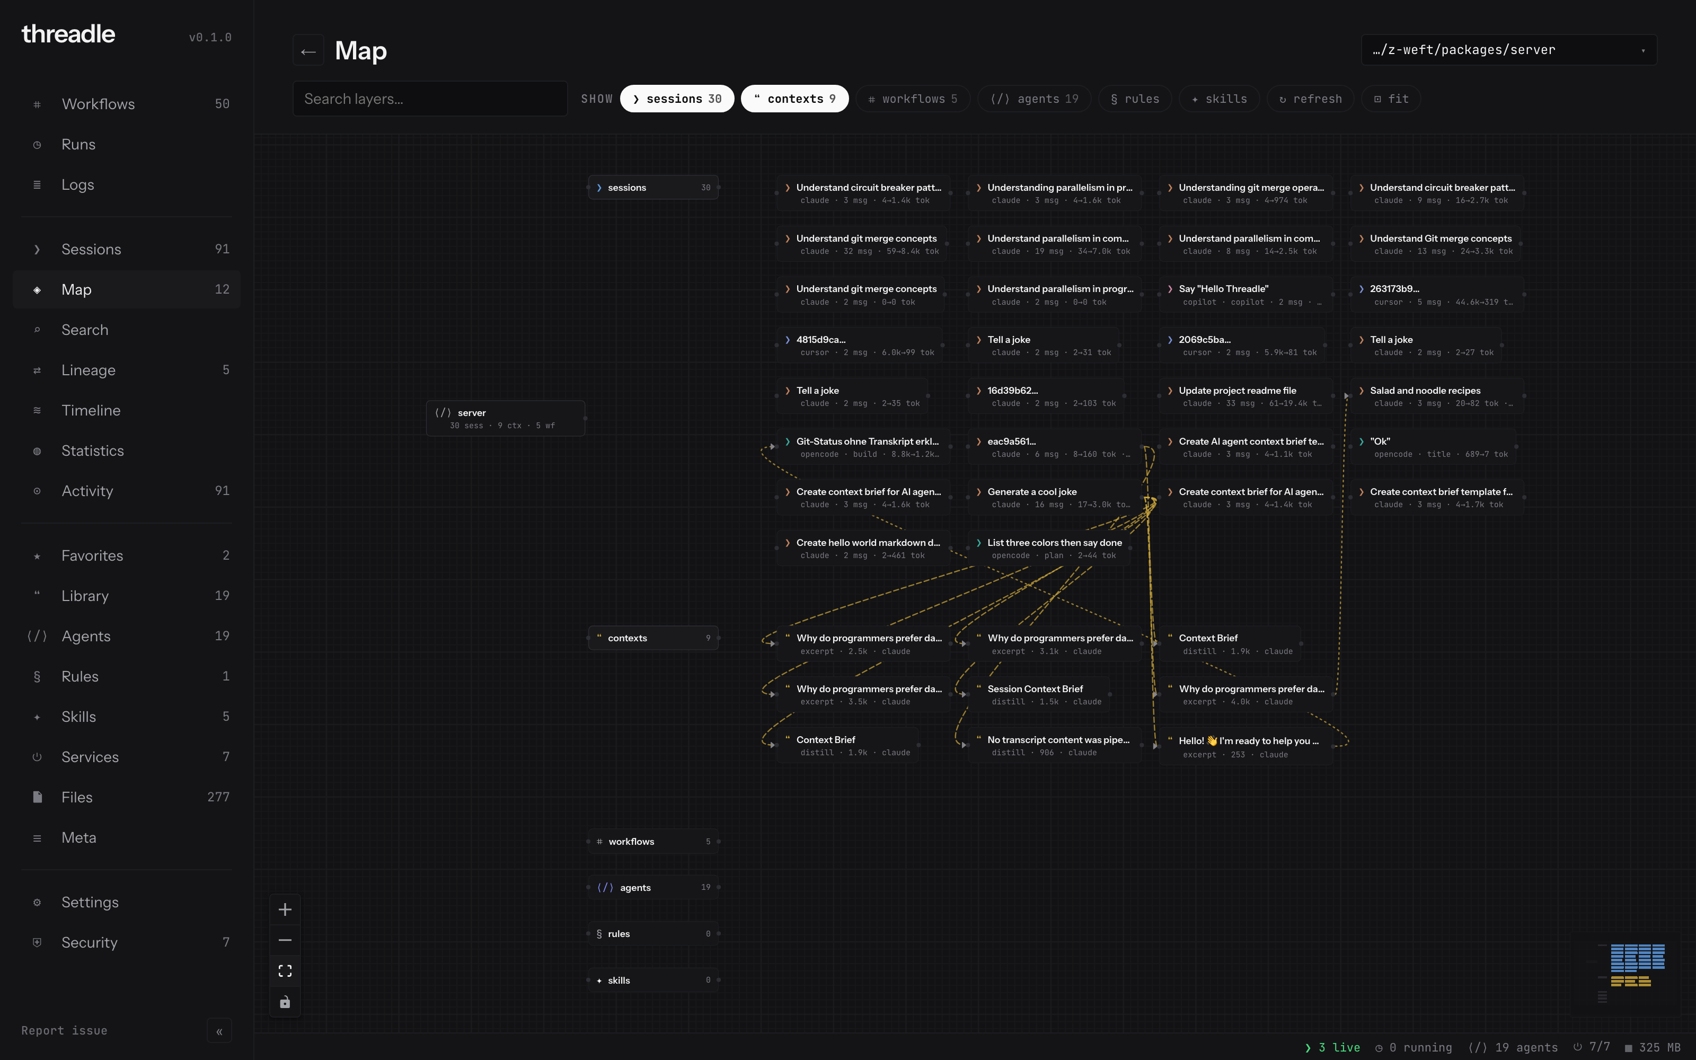This screenshot has height=1060, width=1696.
Task: Click the Statistics icon in sidebar
Action: tap(37, 452)
